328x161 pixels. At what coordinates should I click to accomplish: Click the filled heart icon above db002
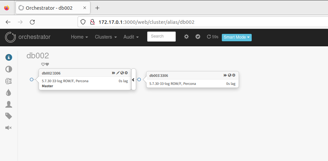[x=47, y=64]
